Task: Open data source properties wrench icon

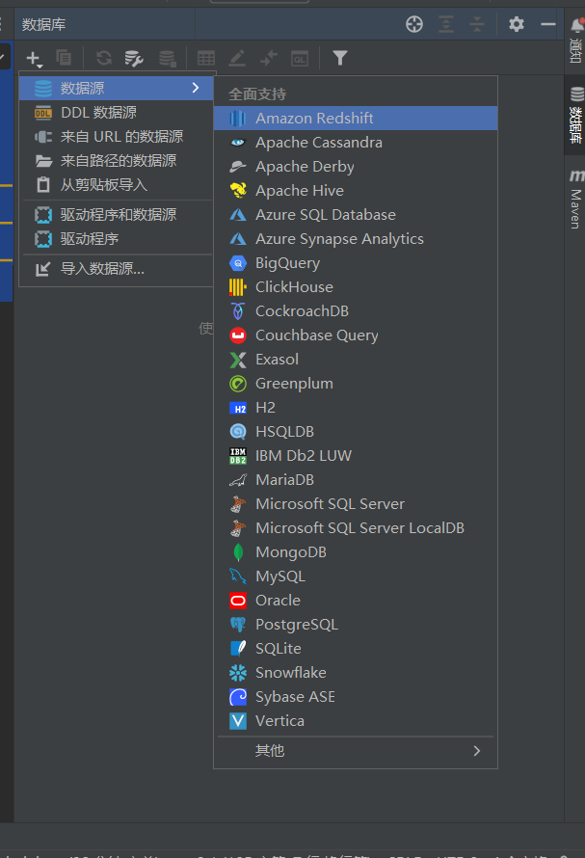Action: (134, 59)
